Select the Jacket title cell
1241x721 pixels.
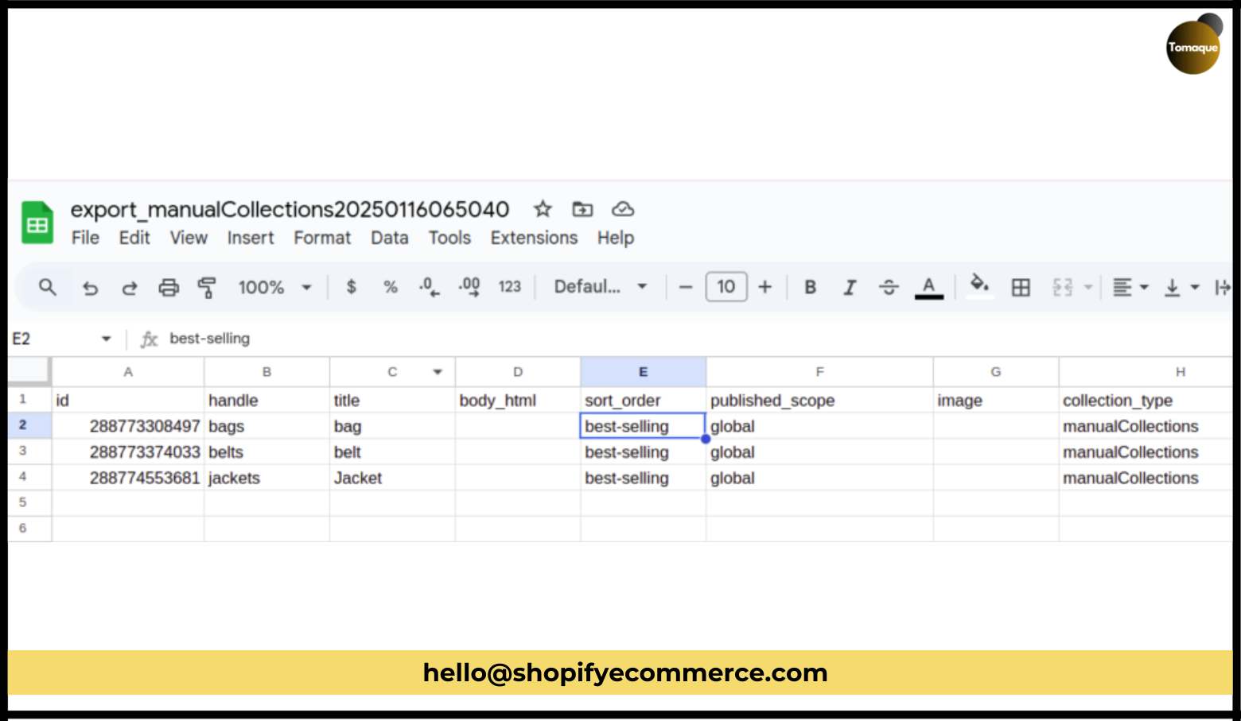(x=392, y=478)
